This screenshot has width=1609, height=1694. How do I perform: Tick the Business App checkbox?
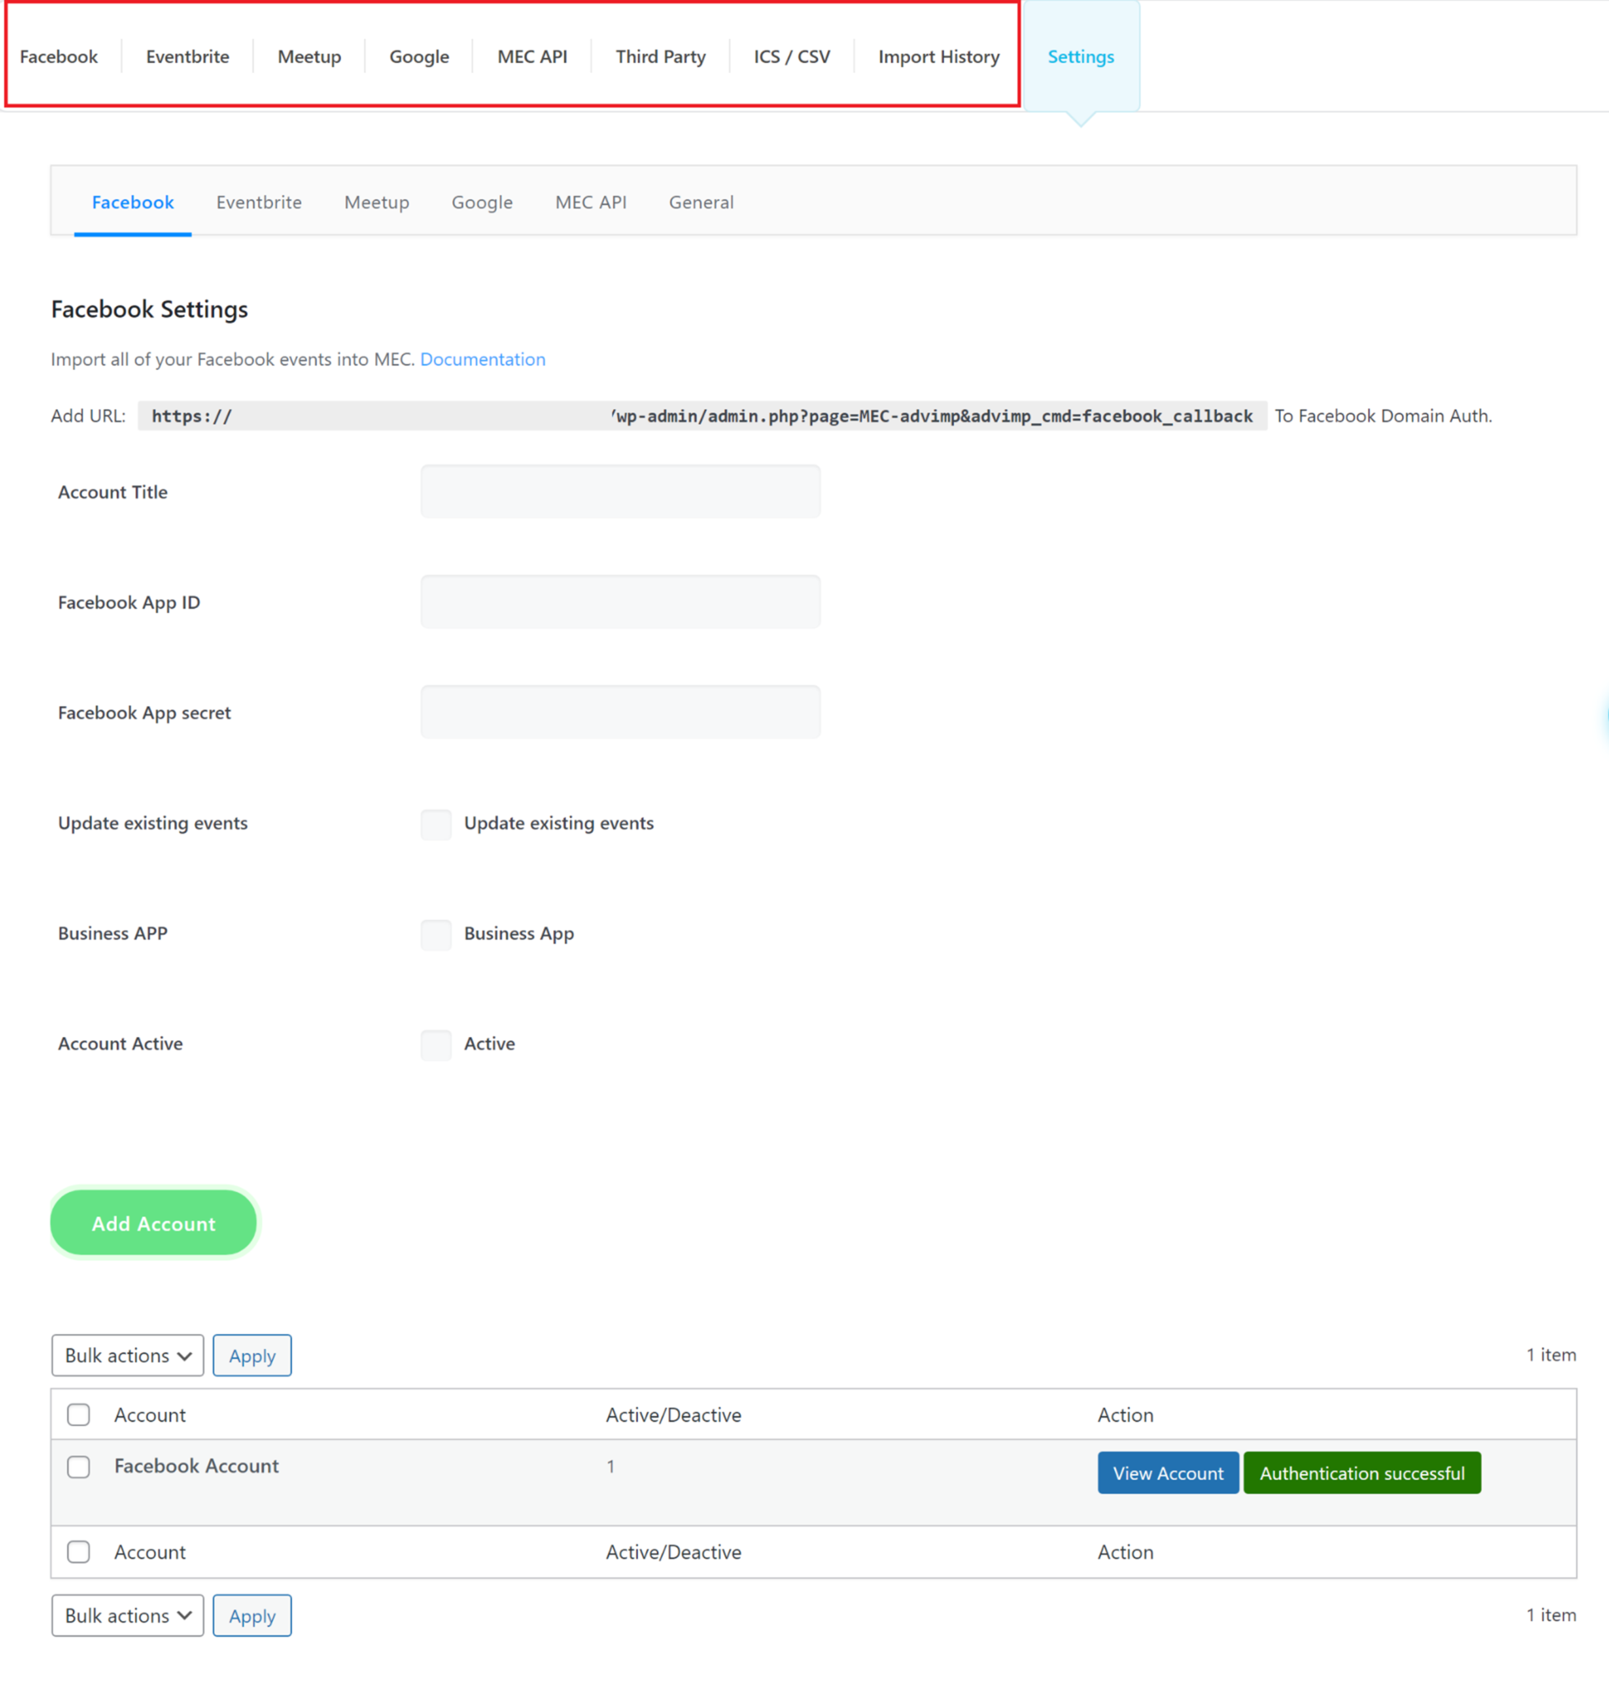click(x=436, y=934)
